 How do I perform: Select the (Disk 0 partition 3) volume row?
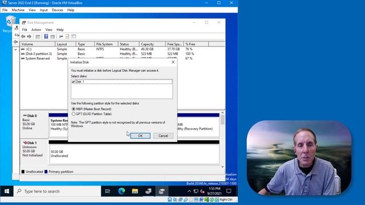[x=123, y=54]
